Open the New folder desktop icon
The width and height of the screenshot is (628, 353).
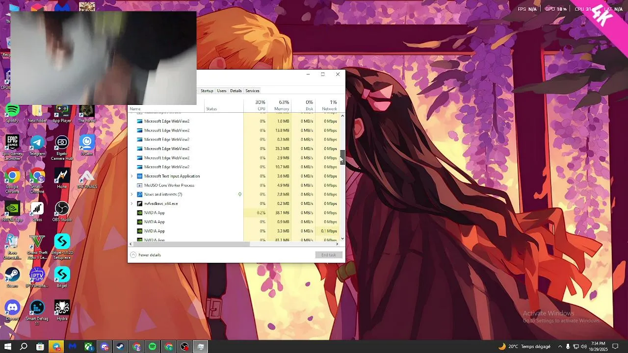(37, 114)
